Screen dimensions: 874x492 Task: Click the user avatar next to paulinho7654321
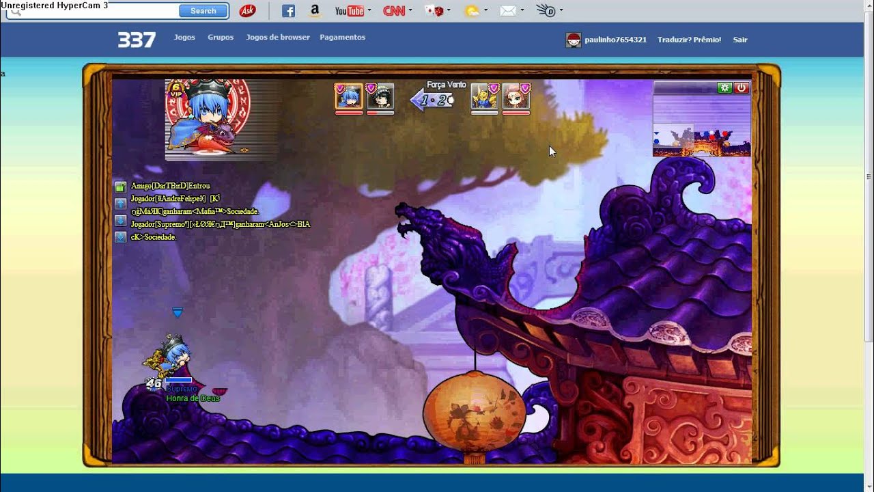coord(574,40)
